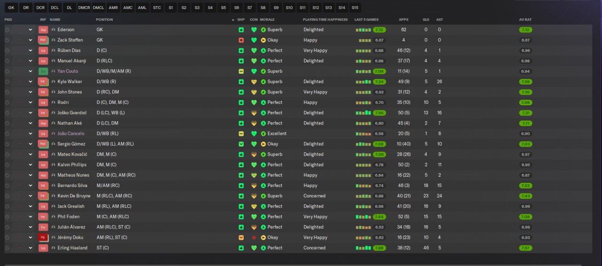Click Yan Couto's yellow match sharpness icon
Viewport: 602px width, 266px height.
241,71
